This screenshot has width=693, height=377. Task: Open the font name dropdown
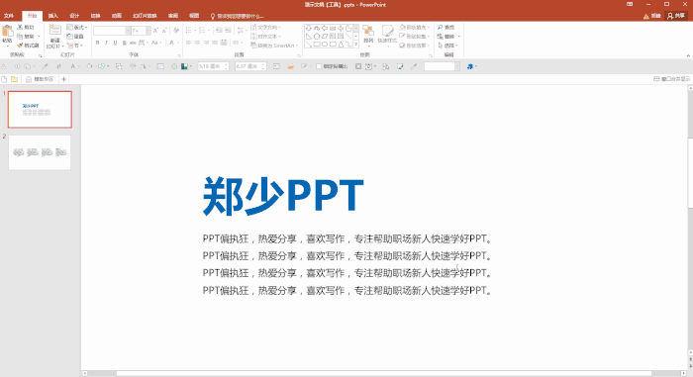128,31
